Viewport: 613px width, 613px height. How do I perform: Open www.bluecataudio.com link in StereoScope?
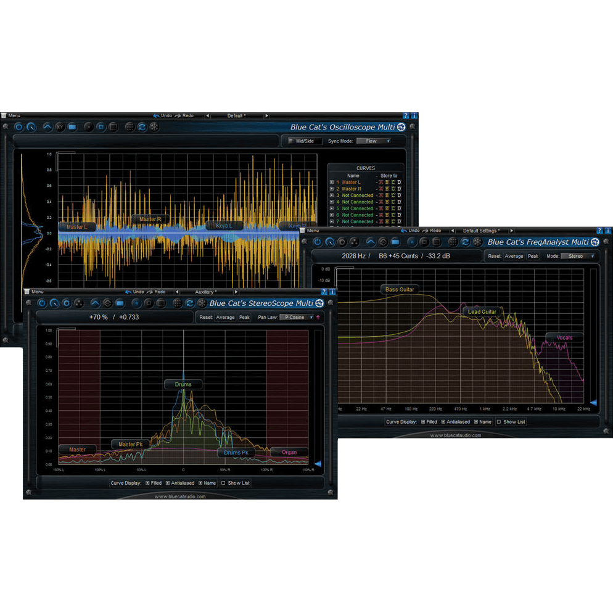[x=180, y=496]
